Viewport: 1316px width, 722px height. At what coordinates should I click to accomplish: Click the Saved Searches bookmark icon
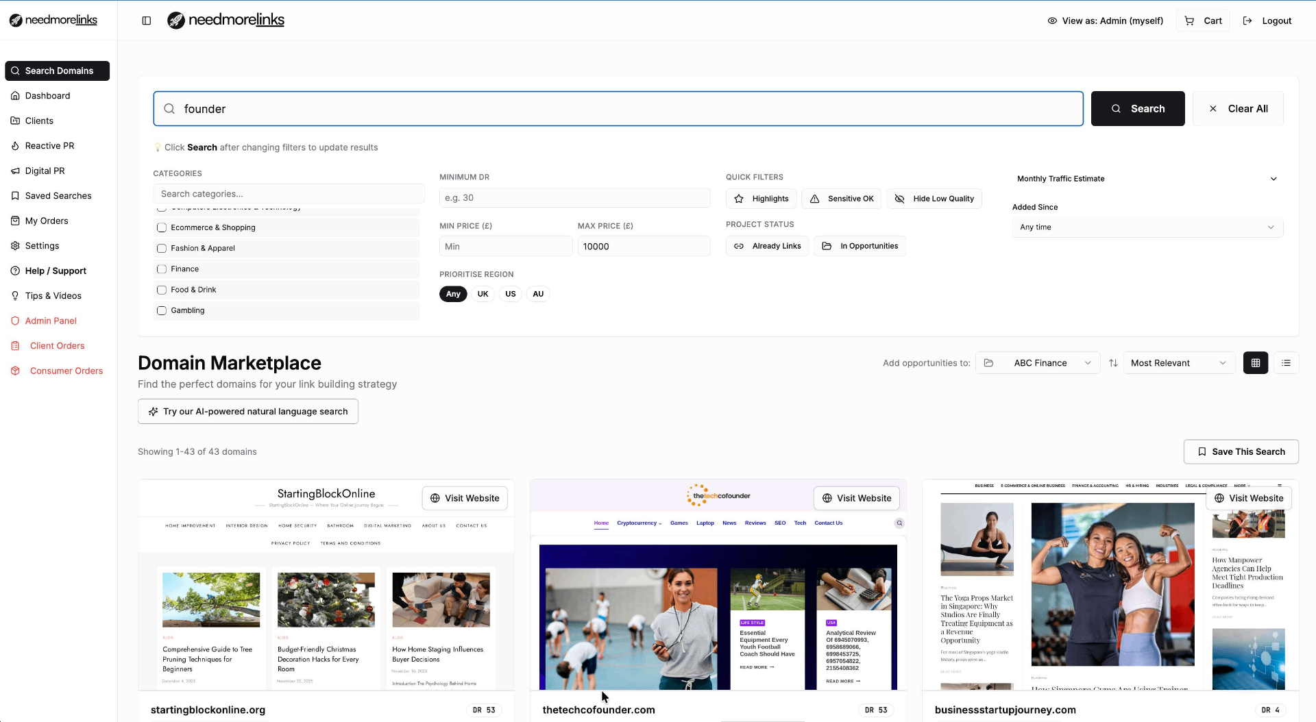(x=15, y=196)
